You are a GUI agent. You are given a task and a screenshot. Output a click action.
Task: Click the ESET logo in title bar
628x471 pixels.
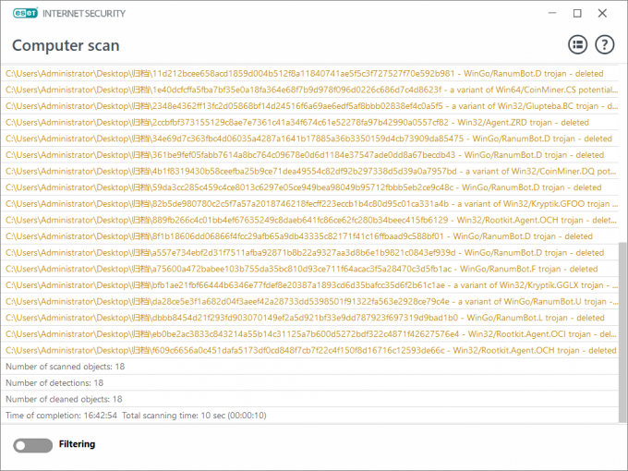(25, 13)
